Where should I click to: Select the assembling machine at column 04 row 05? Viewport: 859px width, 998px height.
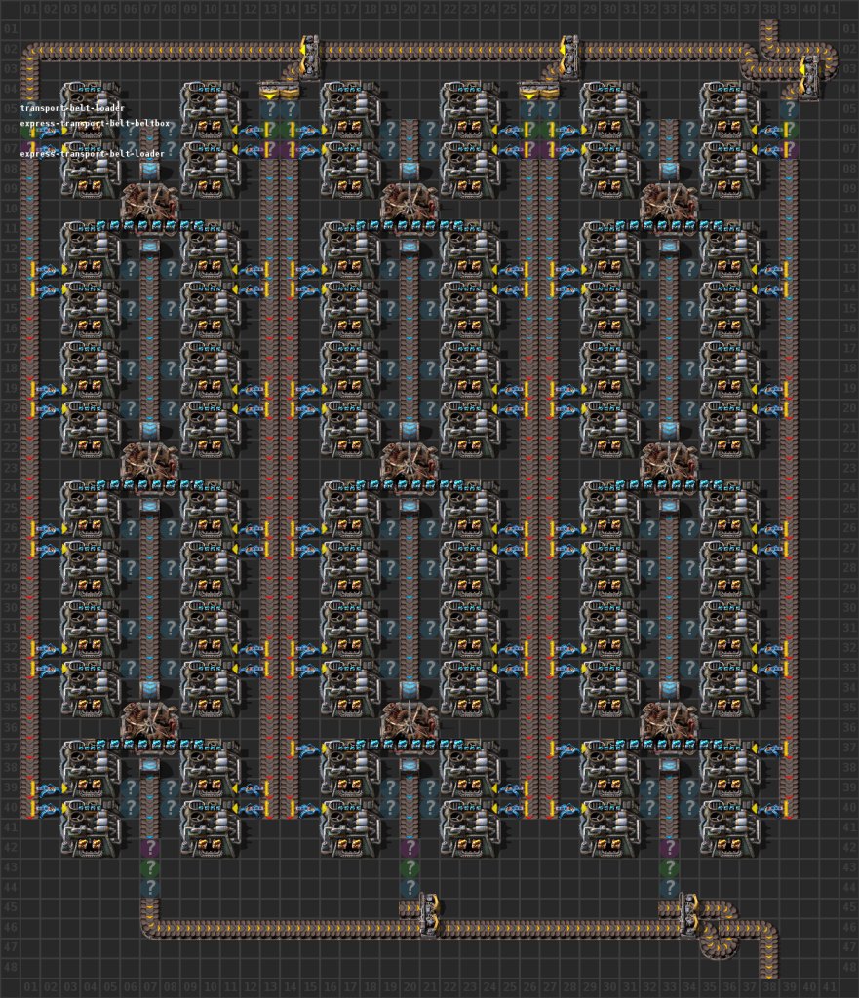click(x=91, y=109)
